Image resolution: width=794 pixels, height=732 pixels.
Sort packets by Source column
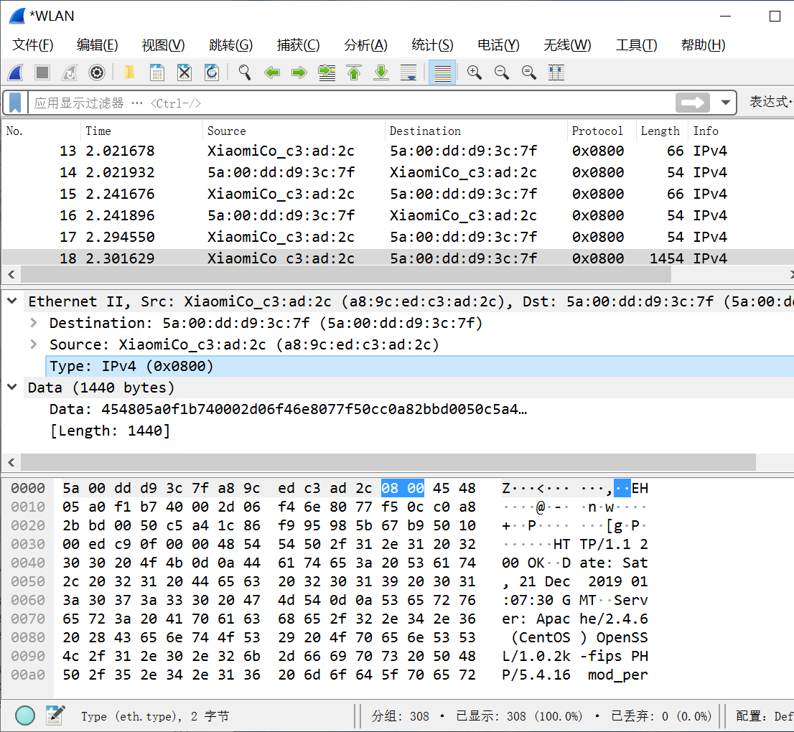[294, 131]
